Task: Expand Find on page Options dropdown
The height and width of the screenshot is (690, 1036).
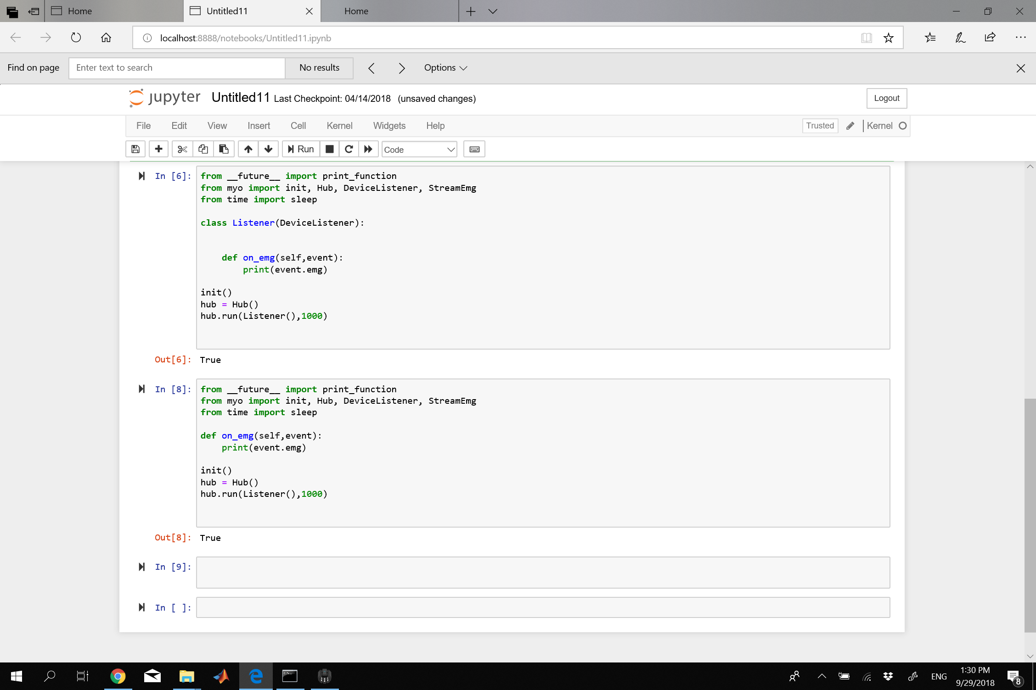Action: pyautogui.click(x=445, y=68)
